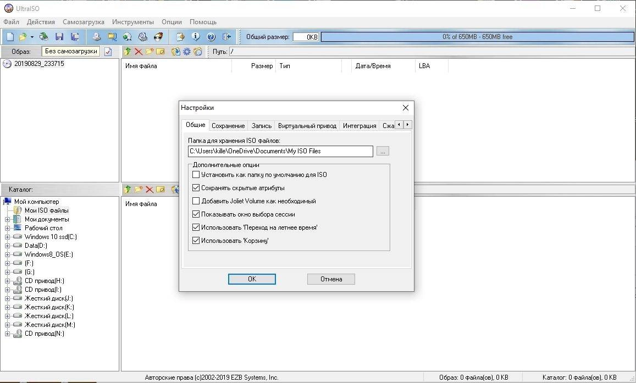Click the red X delete icon in the Каталог toolbar

pyautogui.click(x=150, y=189)
